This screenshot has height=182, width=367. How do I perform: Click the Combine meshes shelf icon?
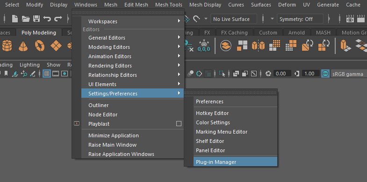pos(242,46)
